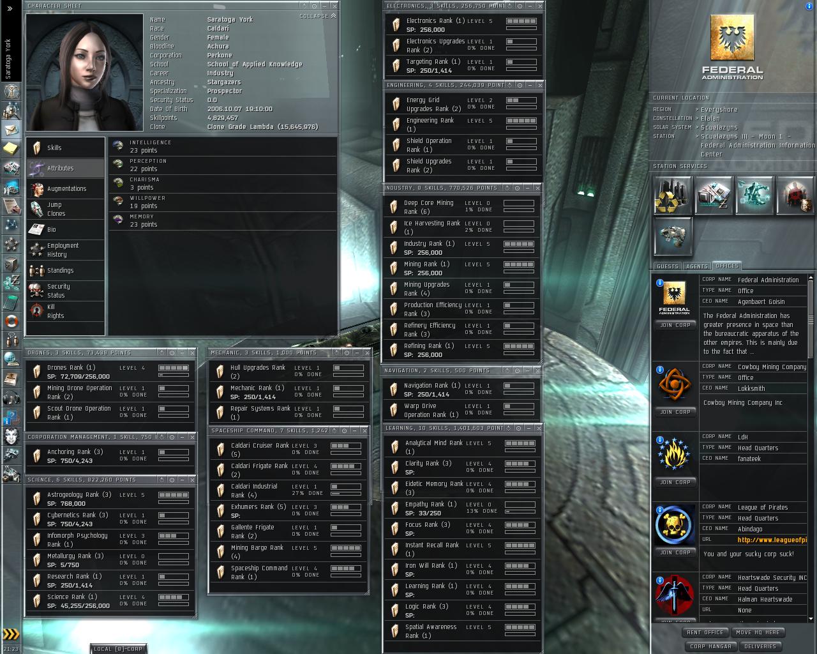Click the Everyshore region name
The image size is (817, 654).
tap(719, 110)
